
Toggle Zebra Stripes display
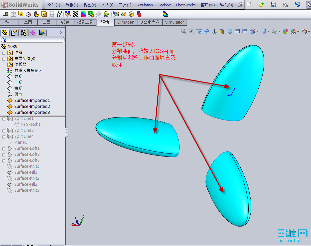(x=76, y=14)
